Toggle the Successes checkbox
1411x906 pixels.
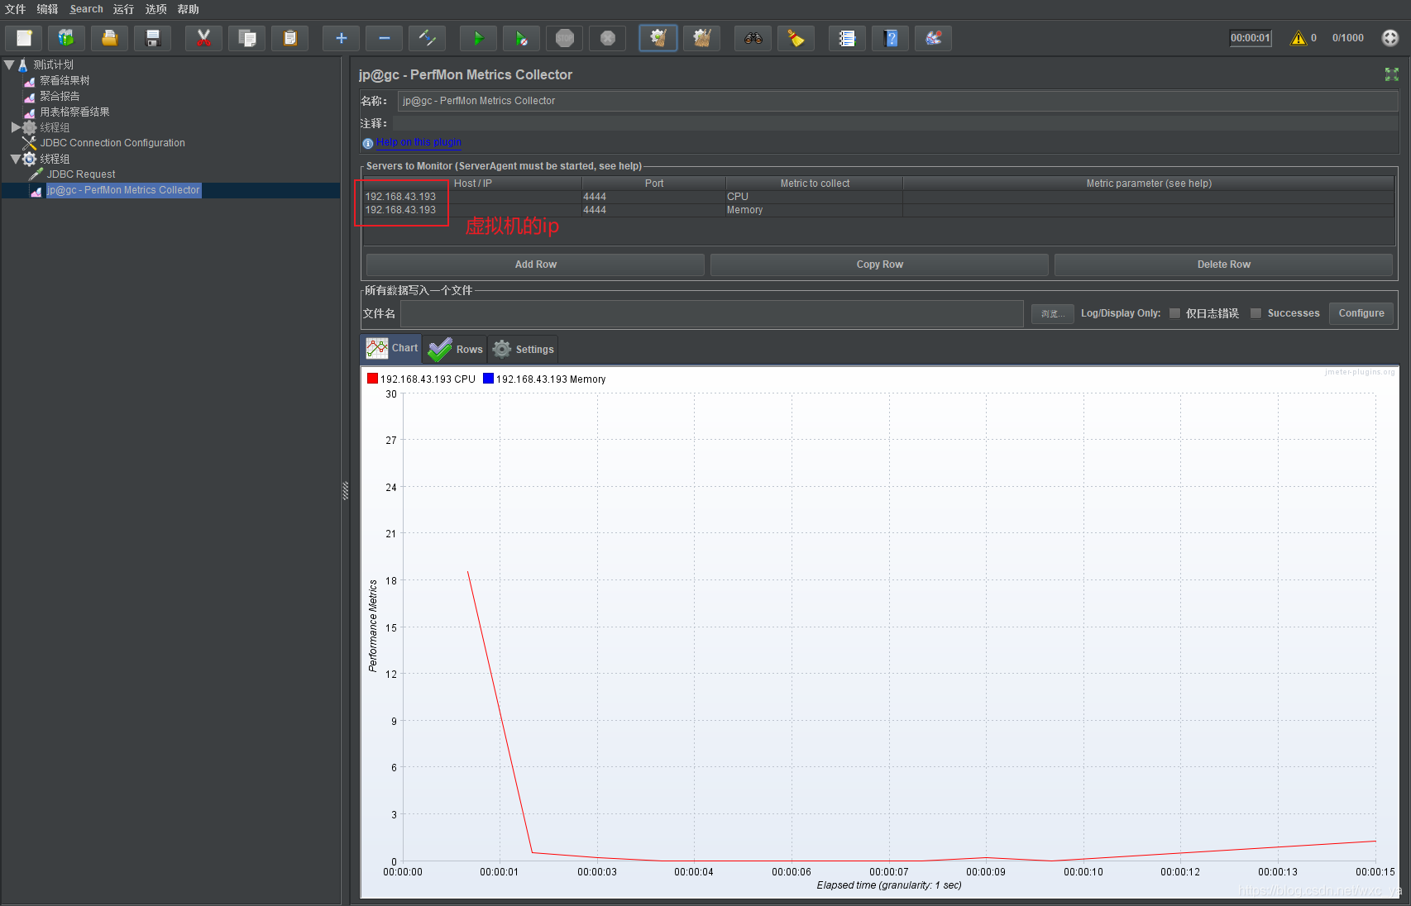[1256, 313]
